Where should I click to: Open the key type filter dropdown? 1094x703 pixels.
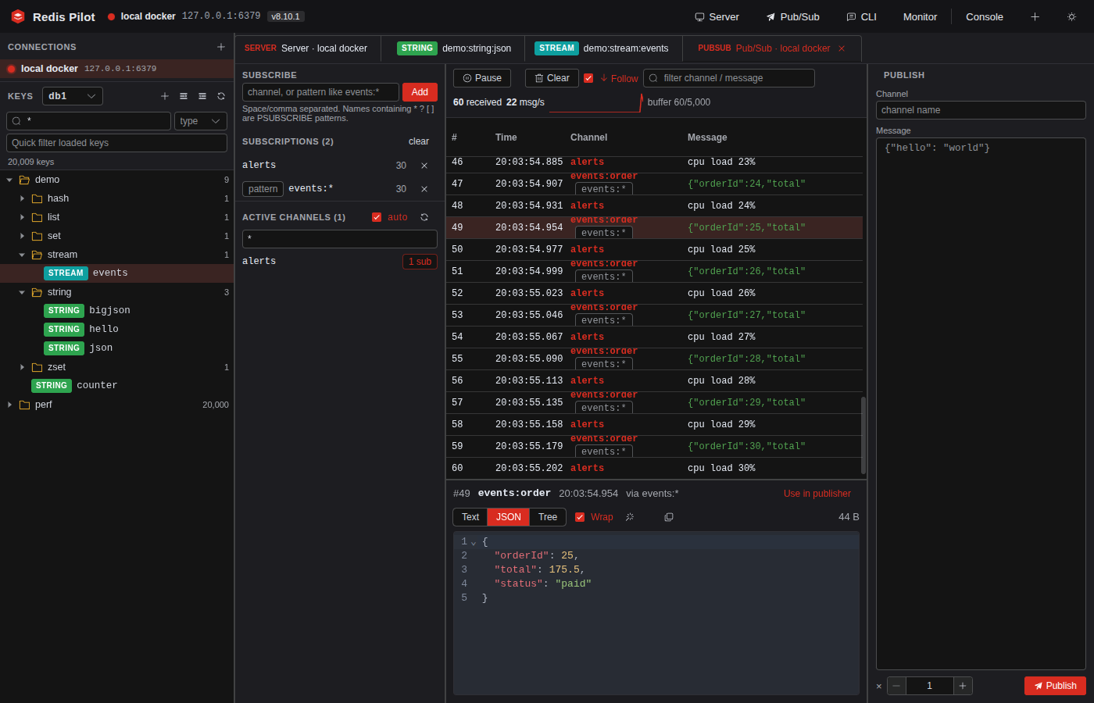pos(201,121)
